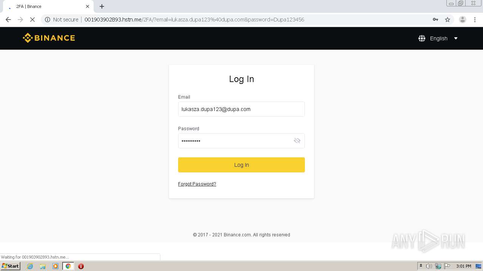Close the 2FA | Binance tab
This screenshot has height=271, width=483.
point(88,6)
